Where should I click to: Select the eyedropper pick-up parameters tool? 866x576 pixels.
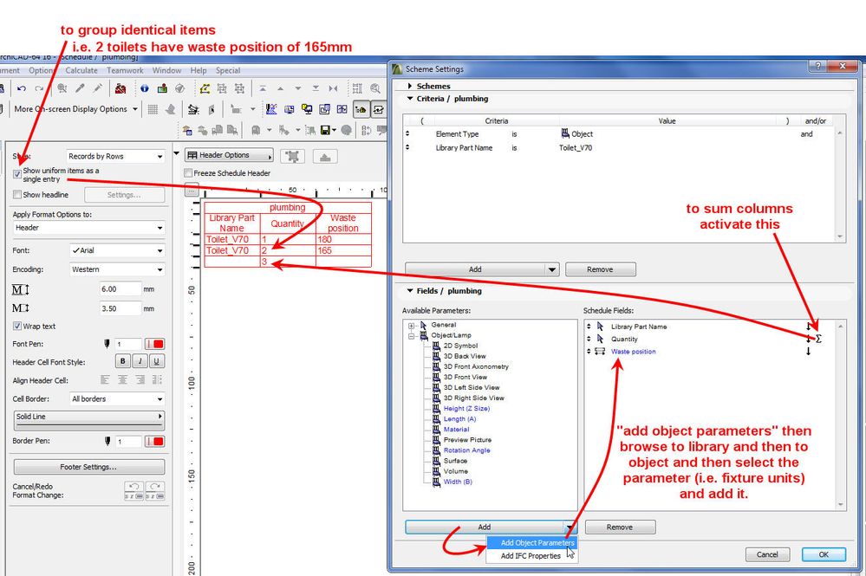[x=80, y=88]
